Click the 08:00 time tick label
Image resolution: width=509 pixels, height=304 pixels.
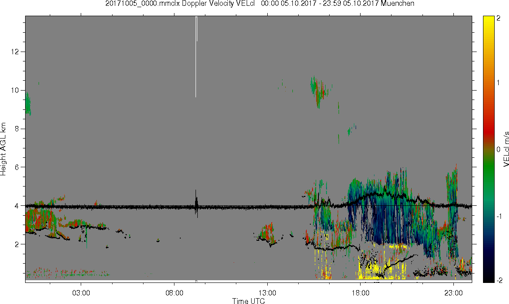pos(174,293)
